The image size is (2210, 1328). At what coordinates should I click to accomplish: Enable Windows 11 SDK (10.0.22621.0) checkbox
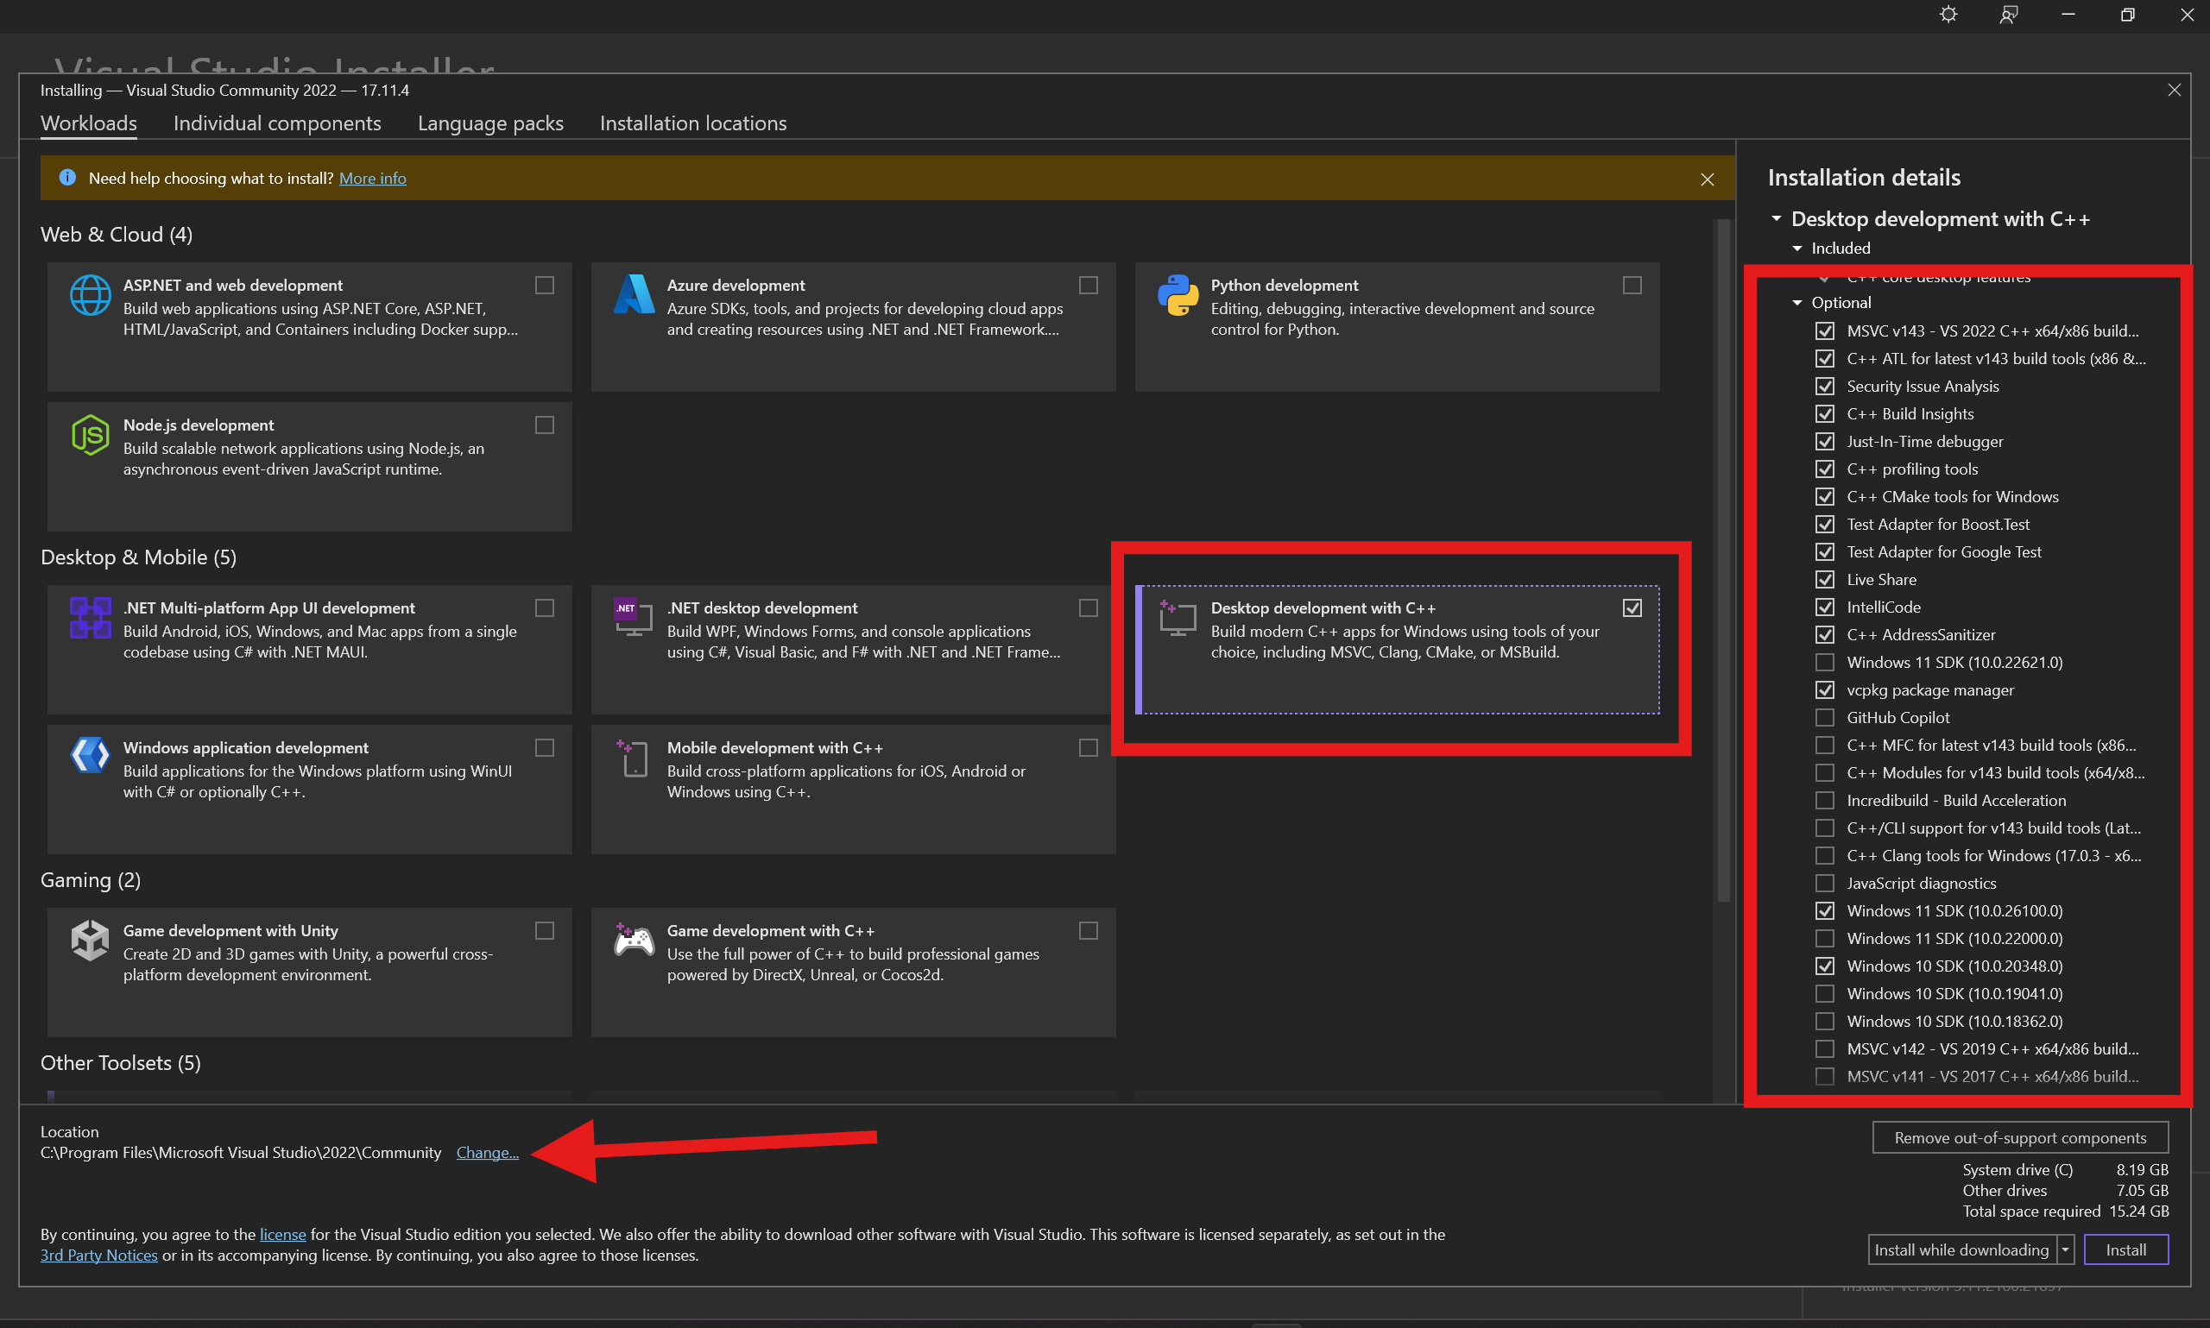coord(1824,662)
